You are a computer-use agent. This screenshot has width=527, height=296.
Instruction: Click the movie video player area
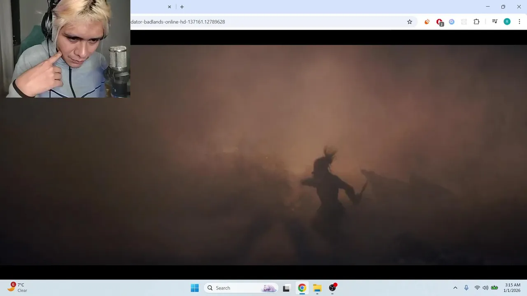[263, 155]
